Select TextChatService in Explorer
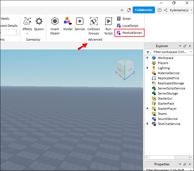Viewport: 194px width, 171px height. pyautogui.click(x=169, y=124)
